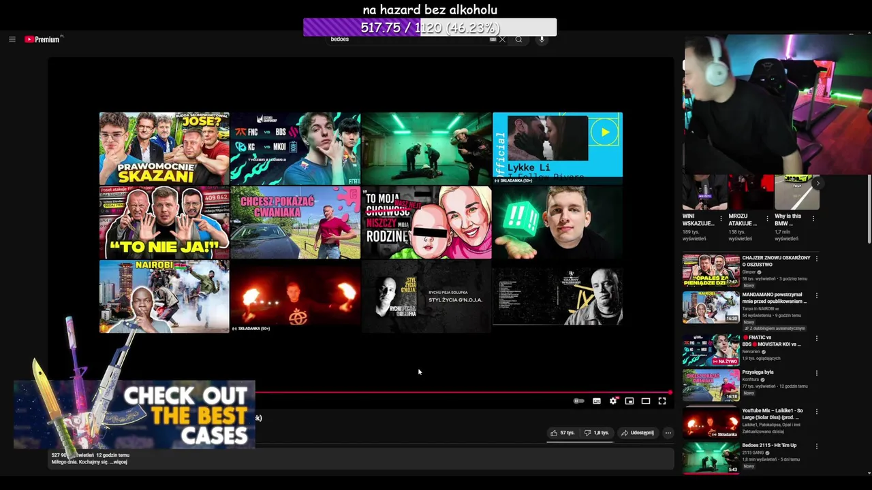Click the 16:30 MANDAMANO video thumbnail

pyautogui.click(x=711, y=308)
